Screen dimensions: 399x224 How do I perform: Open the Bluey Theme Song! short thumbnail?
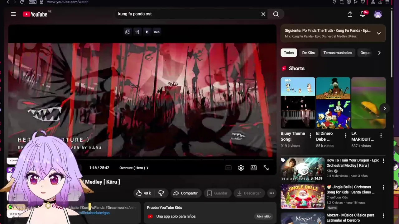click(298, 103)
